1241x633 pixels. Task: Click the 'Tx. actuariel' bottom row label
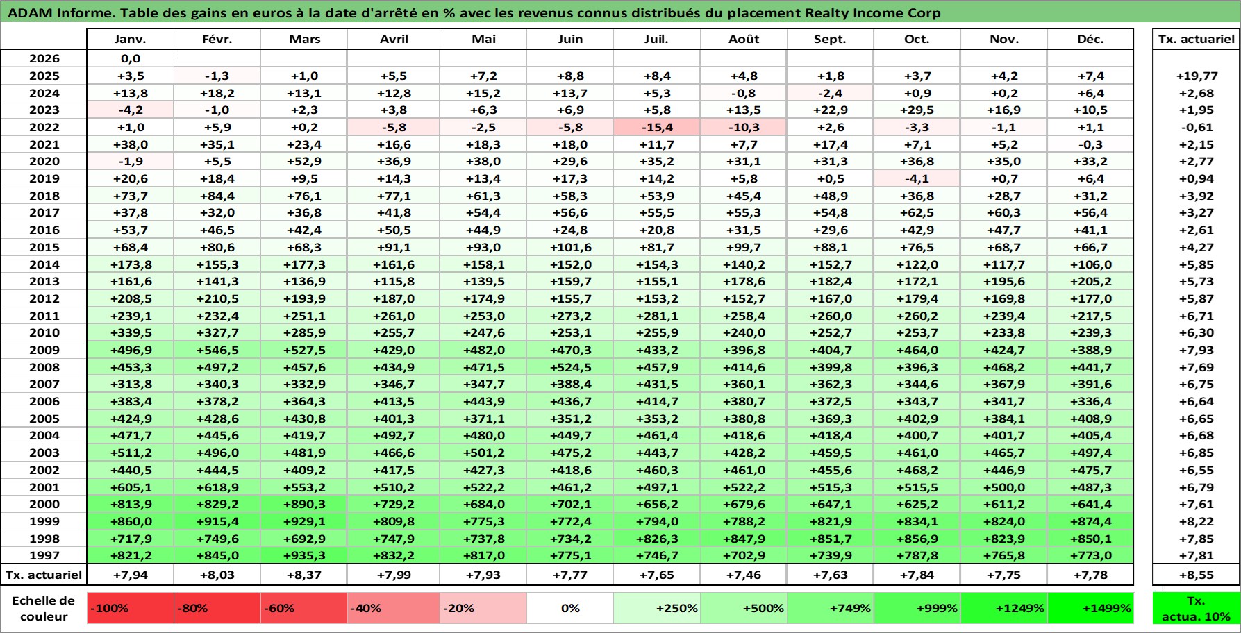pos(44,575)
